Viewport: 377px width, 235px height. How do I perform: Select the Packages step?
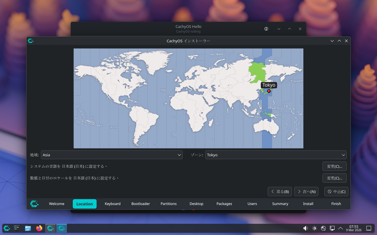tap(224, 204)
